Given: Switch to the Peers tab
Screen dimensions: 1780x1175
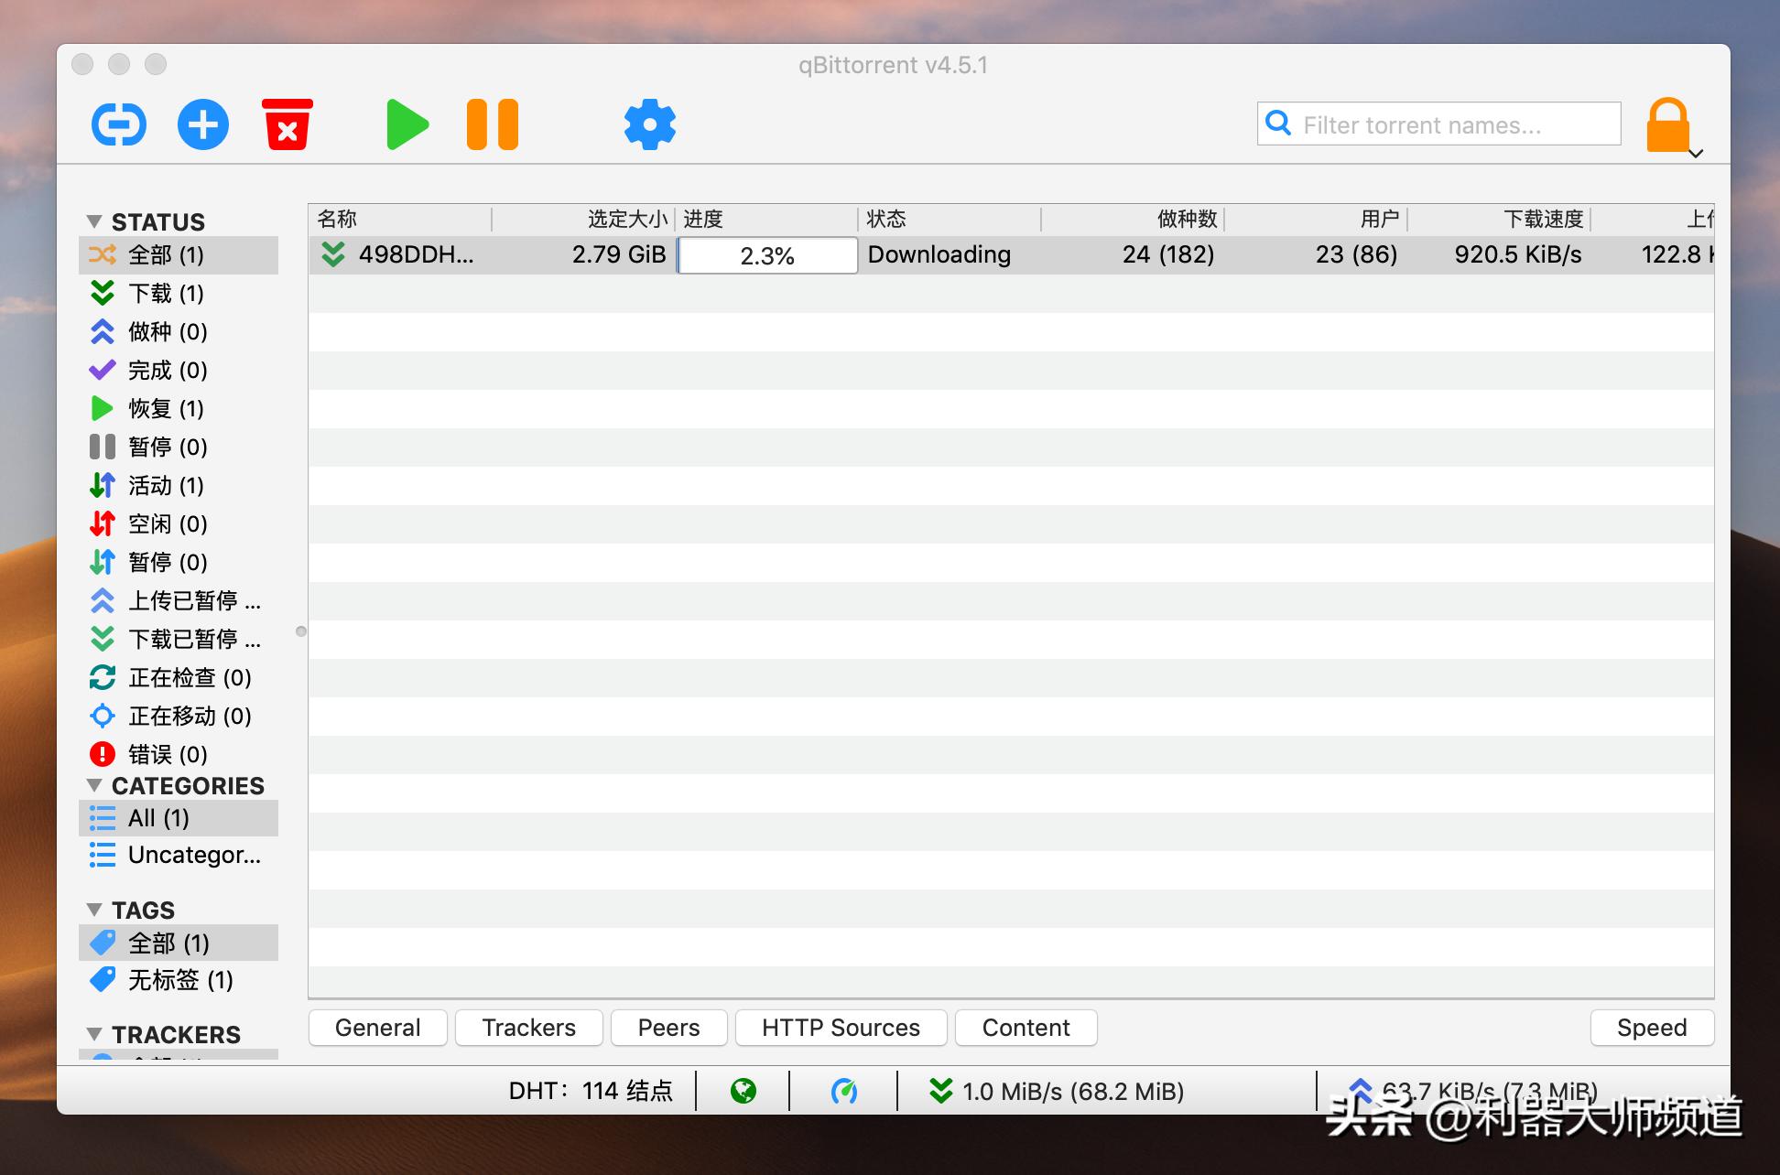Looking at the screenshot, I should tap(668, 1027).
